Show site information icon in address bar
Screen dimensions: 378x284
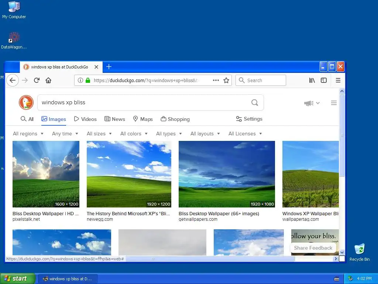(80, 80)
